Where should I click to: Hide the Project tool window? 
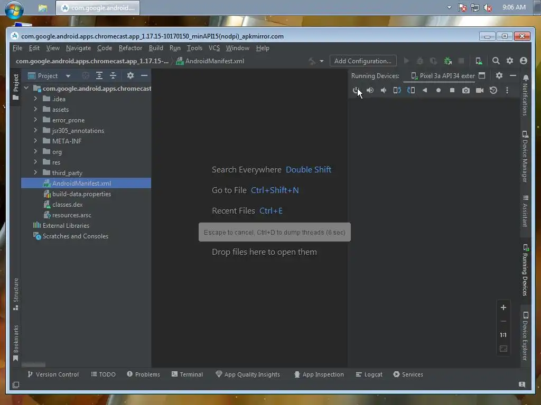click(144, 75)
